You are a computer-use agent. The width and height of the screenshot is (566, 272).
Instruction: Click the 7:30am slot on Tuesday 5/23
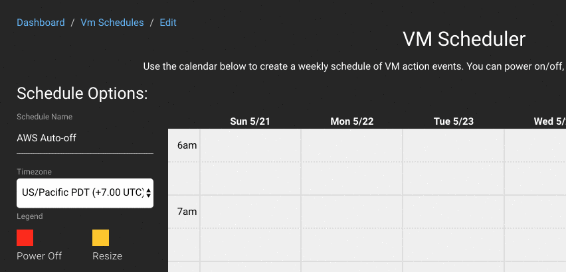(453, 245)
